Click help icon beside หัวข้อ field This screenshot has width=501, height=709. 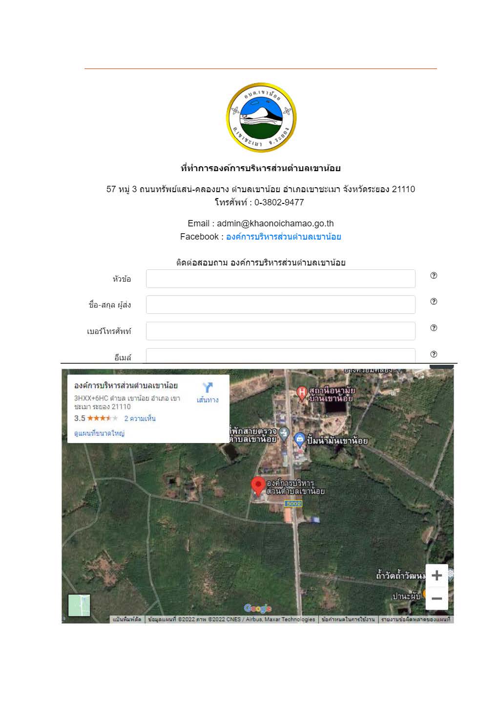434,275
